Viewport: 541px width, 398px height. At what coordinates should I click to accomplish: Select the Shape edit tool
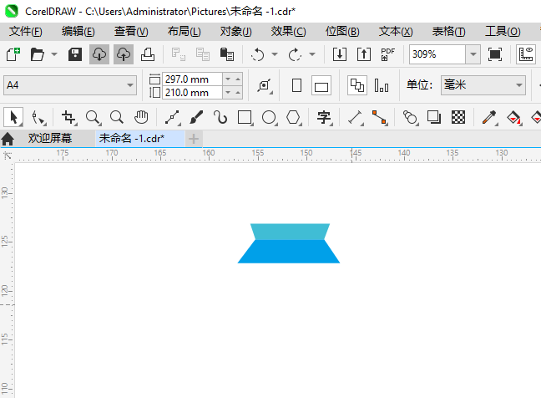tap(38, 117)
